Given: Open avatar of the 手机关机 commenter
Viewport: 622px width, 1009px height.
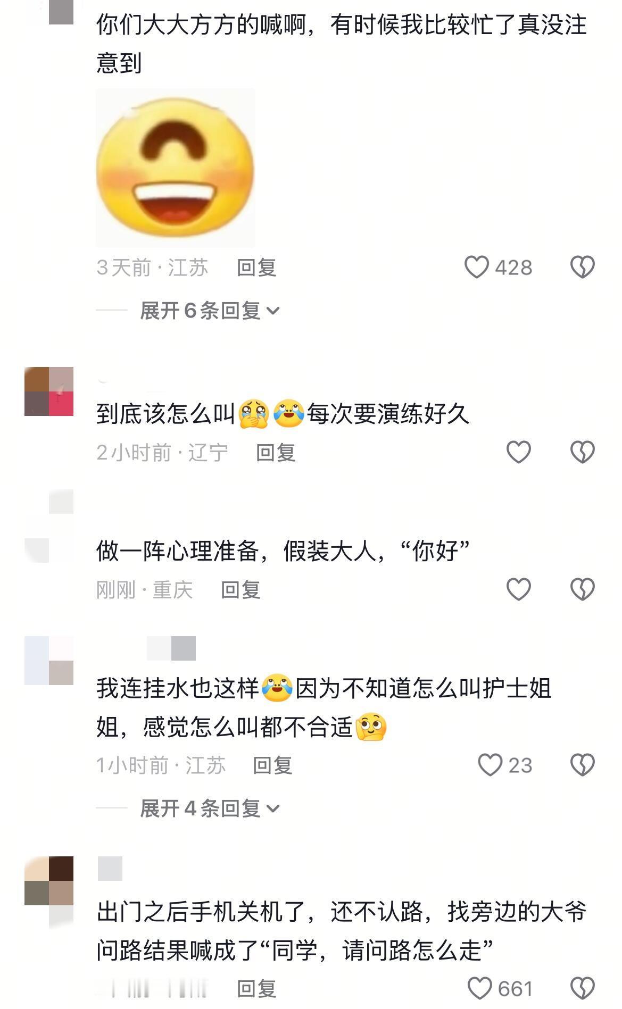Looking at the screenshot, I should coord(49,881).
